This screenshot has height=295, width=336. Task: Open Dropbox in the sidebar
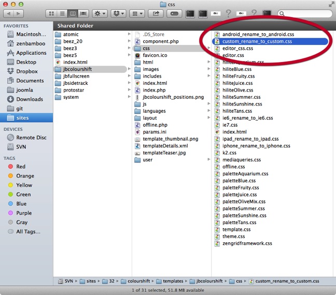pos(22,71)
